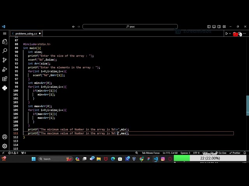This screenshot has height=186, width=249.
Task: Run the C file with the play button
Action: tap(226, 34)
